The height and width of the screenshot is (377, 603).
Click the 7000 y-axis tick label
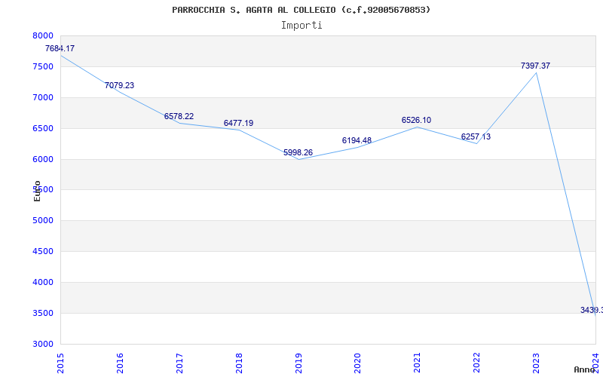(x=43, y=98)
